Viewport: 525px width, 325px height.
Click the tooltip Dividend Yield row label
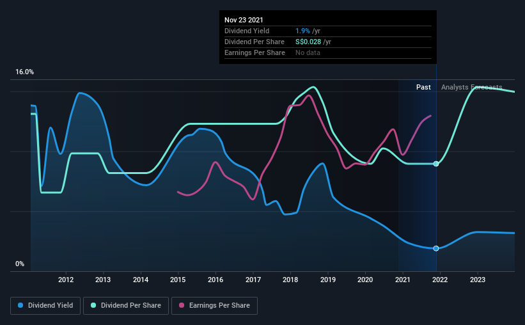point(247,31)
